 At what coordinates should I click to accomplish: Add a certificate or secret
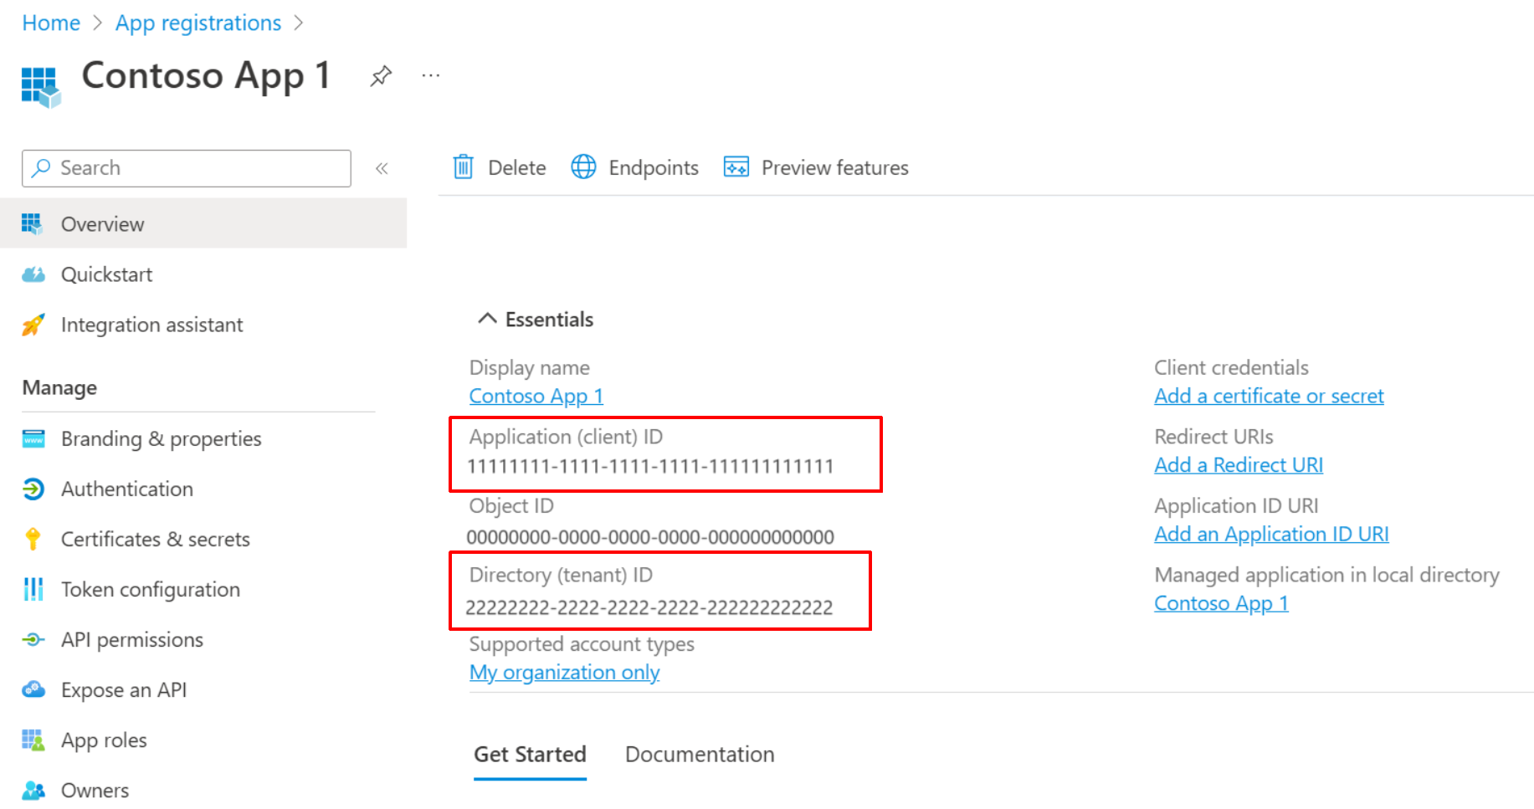click(x=1269, y=395)
